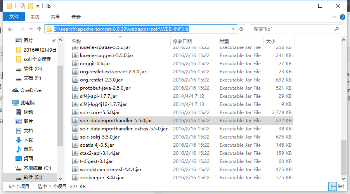Click the file list vertical scrollbar thumb
The width and height of the screenshot is (350, 194).
pos(343,158)
